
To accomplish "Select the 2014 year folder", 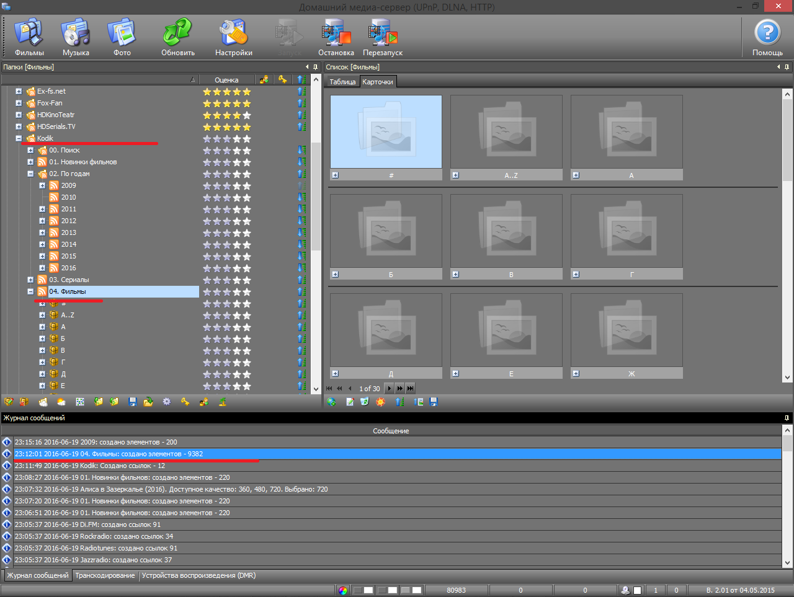I will pyautogui.click(x=68, y=245).
